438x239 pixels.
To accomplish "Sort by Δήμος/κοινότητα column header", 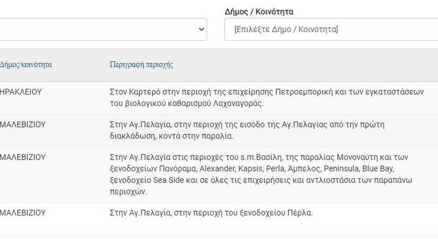I will pos(26,65).
